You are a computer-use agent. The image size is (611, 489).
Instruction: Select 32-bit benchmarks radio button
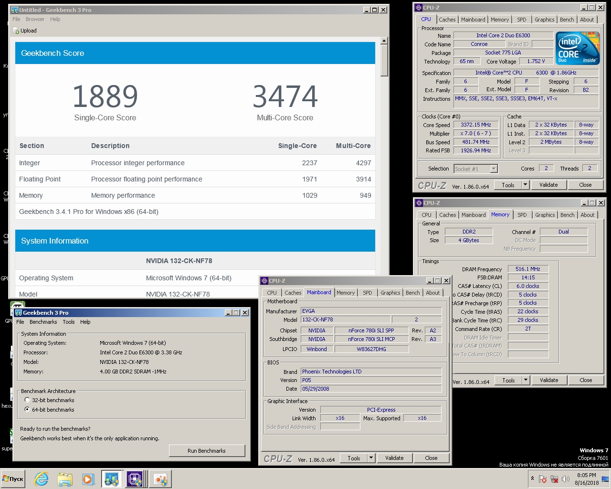[27, 400]
